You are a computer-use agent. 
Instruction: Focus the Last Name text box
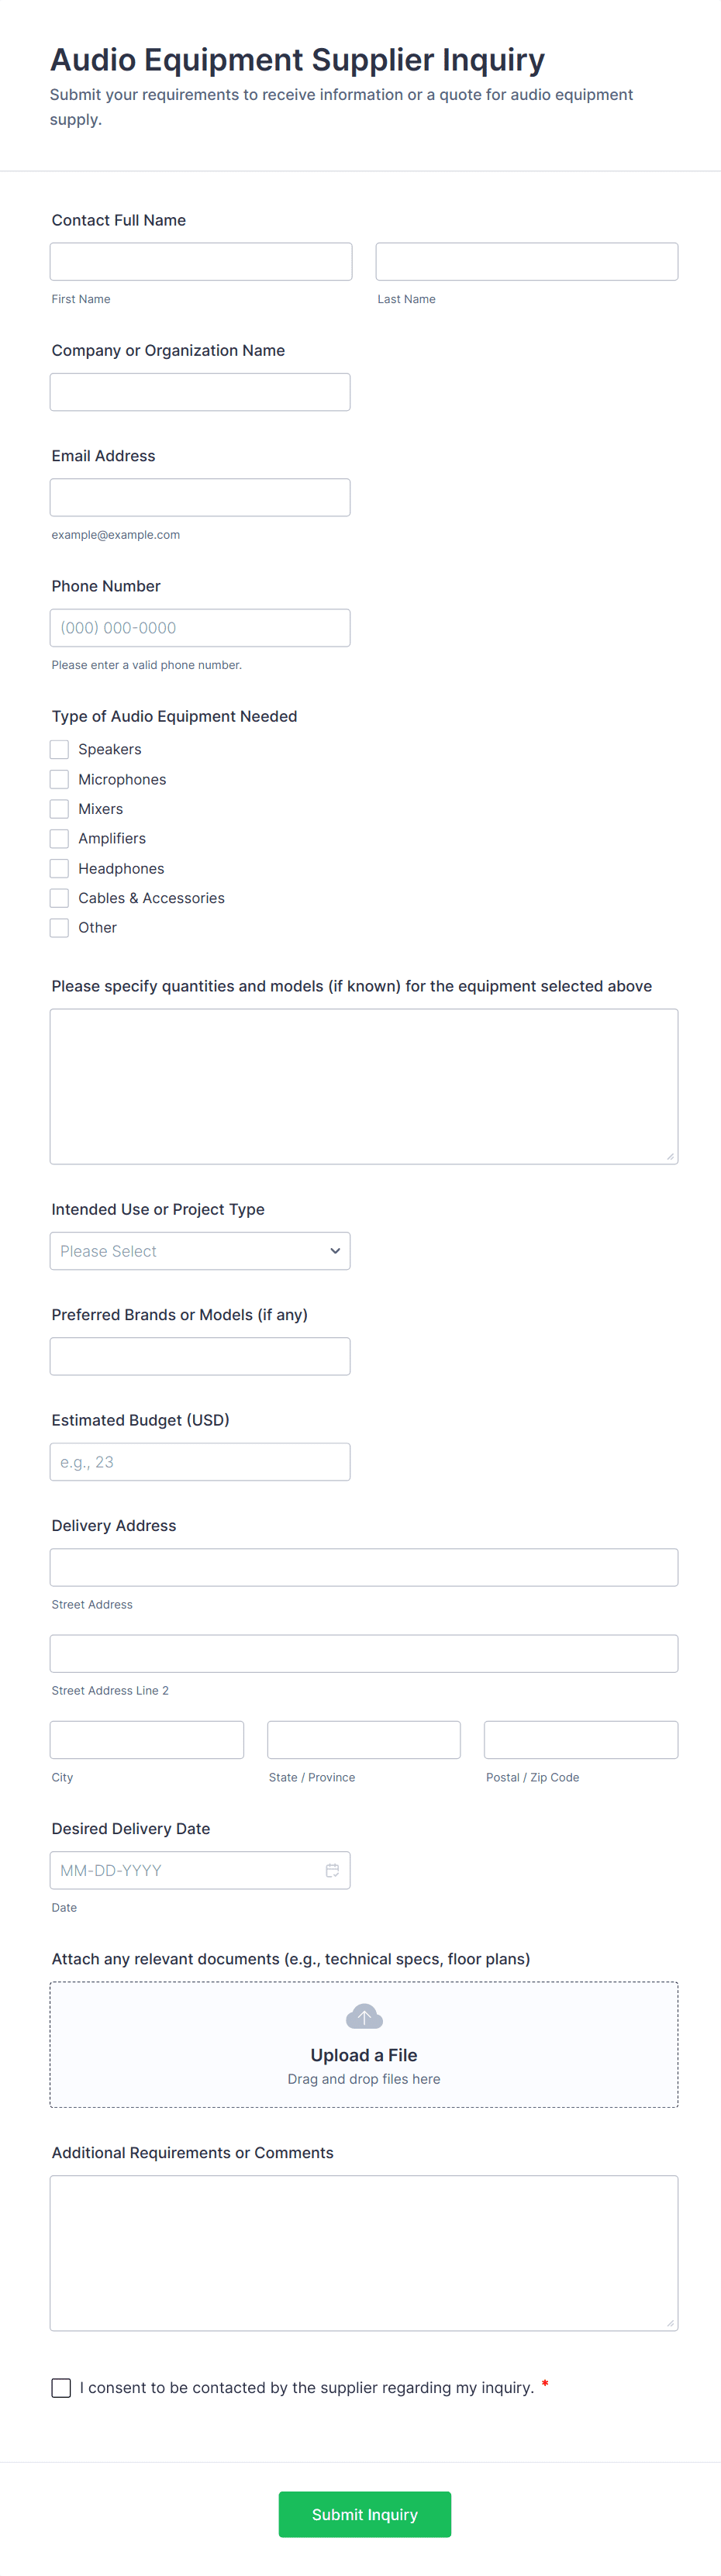(526, 262)
